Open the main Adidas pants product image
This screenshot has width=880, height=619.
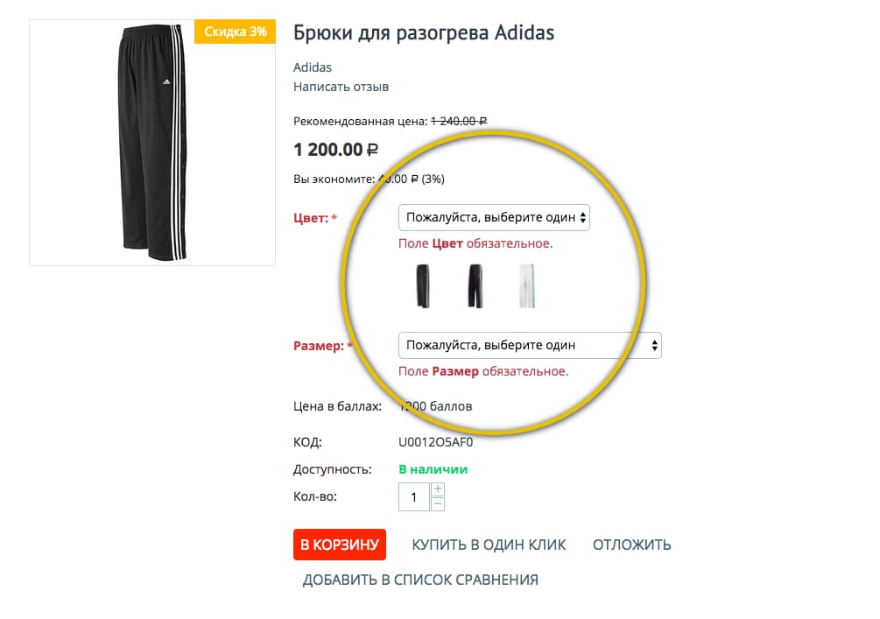[152, 143]
